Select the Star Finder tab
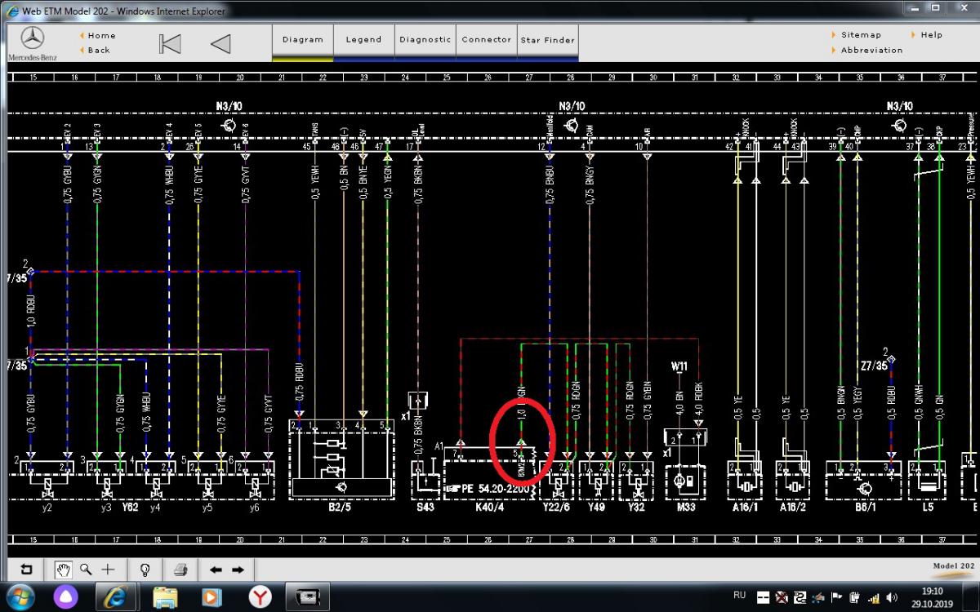This screenshot has height=612, width=980. coord(547,40)
